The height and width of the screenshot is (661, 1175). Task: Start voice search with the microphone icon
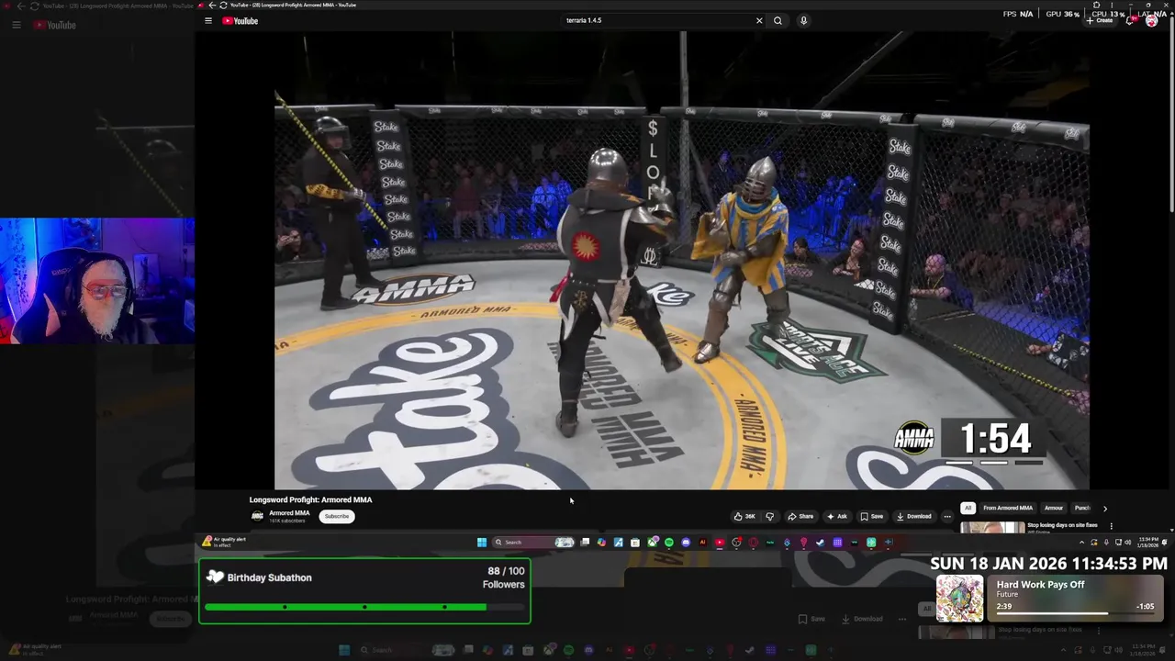[803, 20]
